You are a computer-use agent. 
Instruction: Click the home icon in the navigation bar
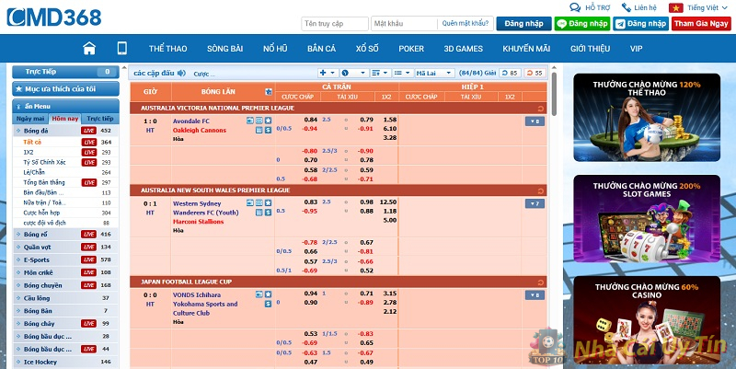tap(89, 48)
